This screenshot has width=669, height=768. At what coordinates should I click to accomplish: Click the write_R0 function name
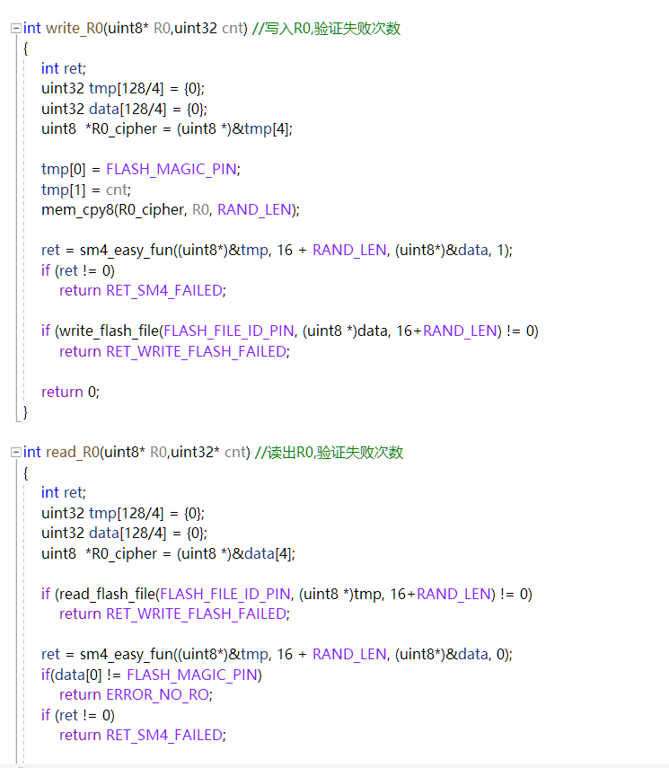[x=75, y=29]
